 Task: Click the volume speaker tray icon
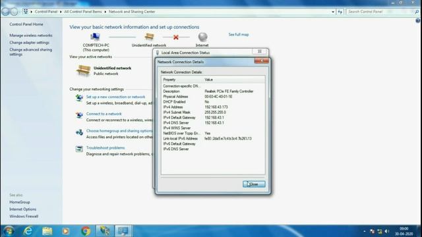point(387,231)
